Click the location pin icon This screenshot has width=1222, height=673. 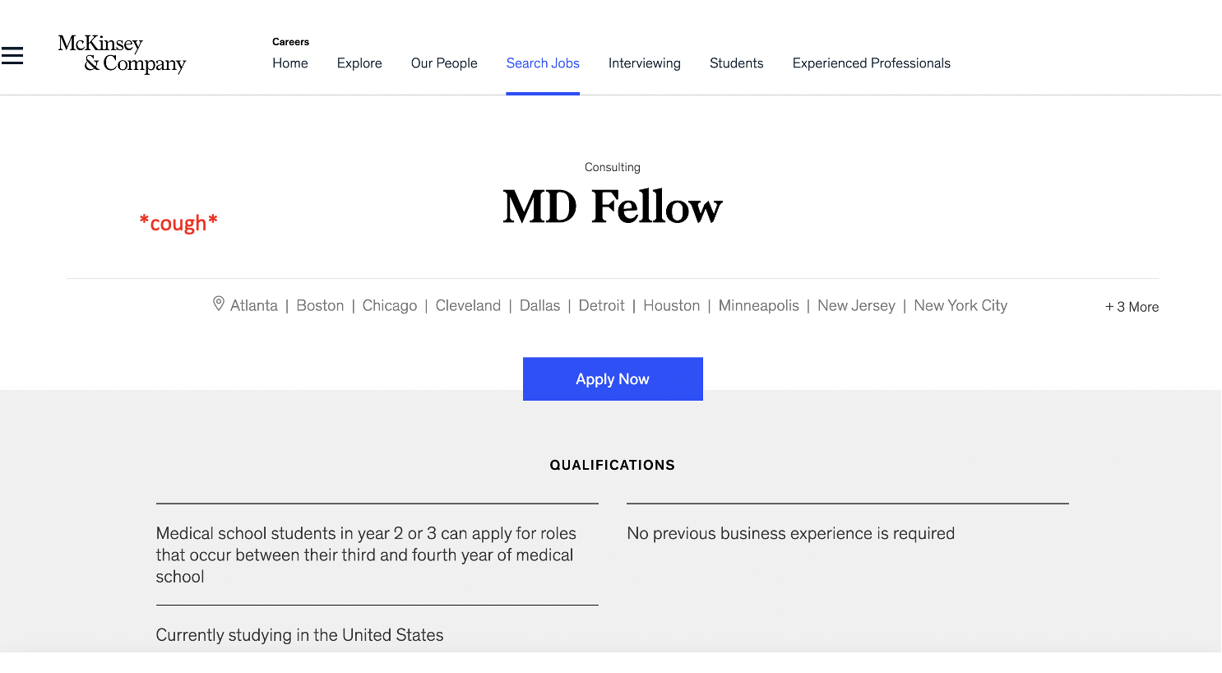pyautogui.click(x=219, y=304)
